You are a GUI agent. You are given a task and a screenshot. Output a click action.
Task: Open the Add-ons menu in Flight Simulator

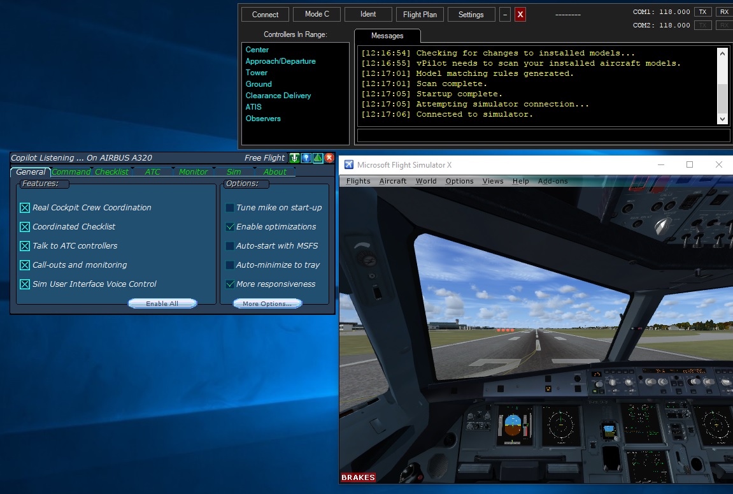[553, 181]
